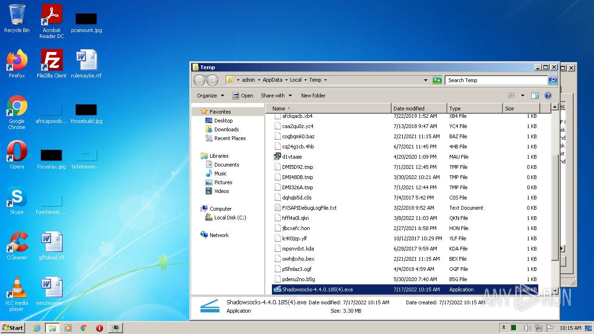This screenshot has height=334, width=594.
Task: Launch Acrobat Reader DC from desktop
Action: (52, 21)
